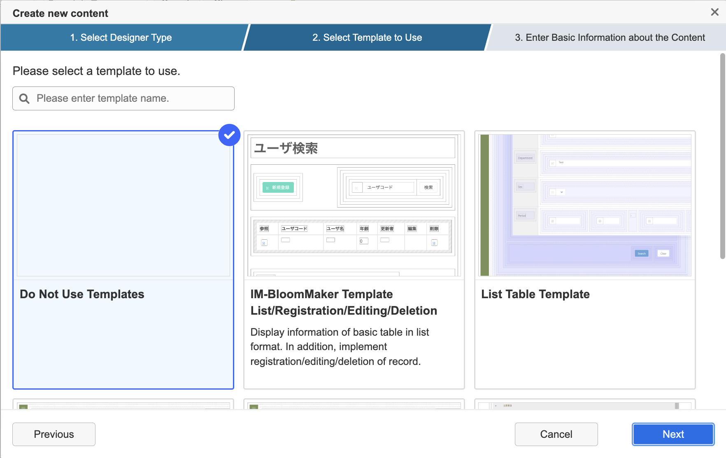Click the Do Not Use Templates title
The width and height of the screenshot is (726, 458).
[82, 294]
